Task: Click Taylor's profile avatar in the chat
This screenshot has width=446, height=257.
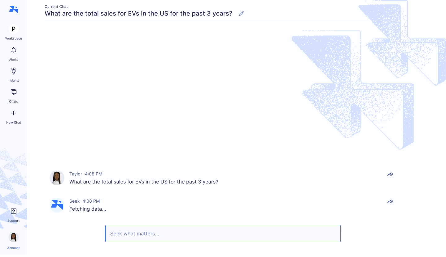Action: click(57, 178)
